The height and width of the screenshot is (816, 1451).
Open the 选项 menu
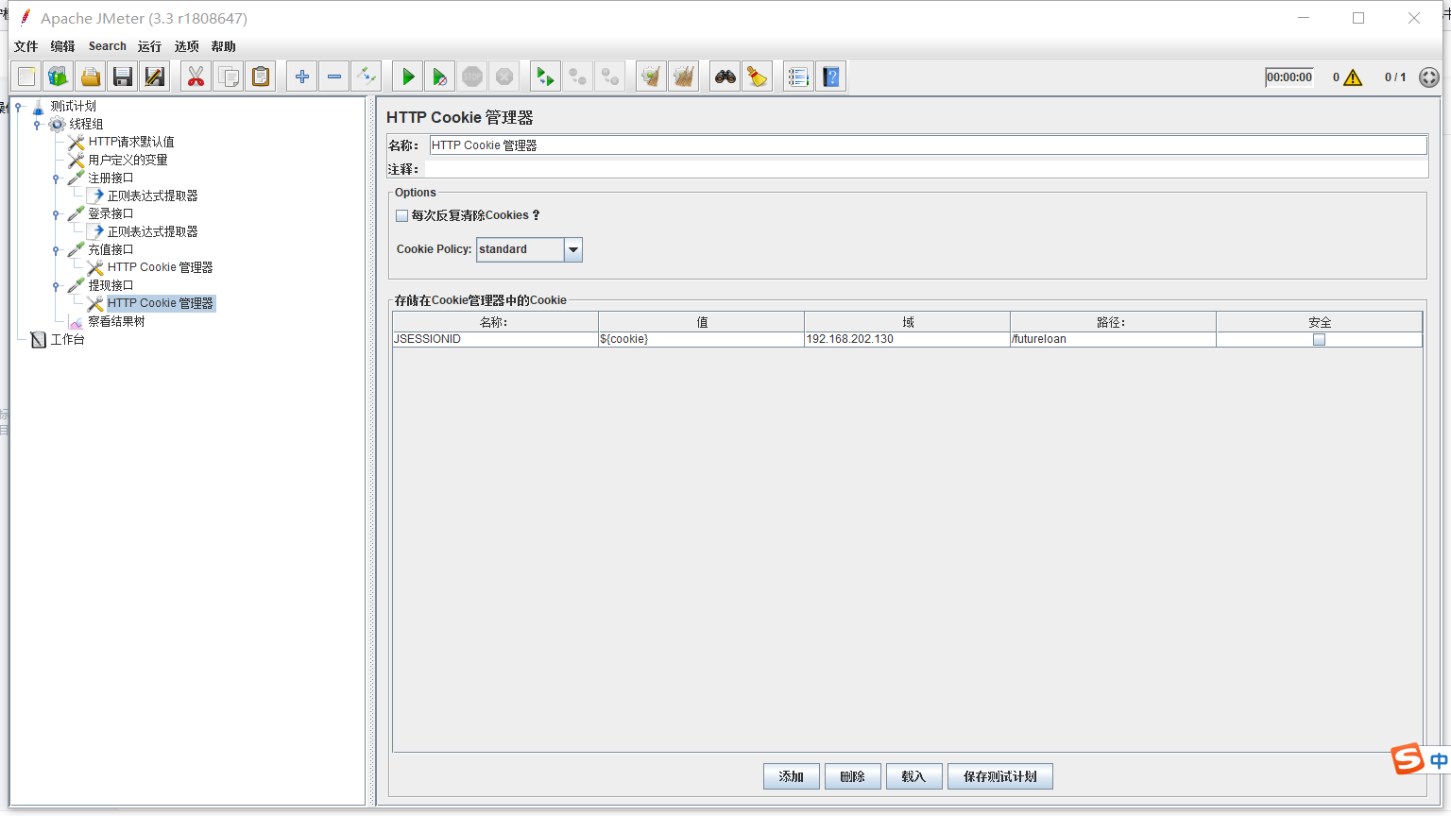[x=186, y=46]
